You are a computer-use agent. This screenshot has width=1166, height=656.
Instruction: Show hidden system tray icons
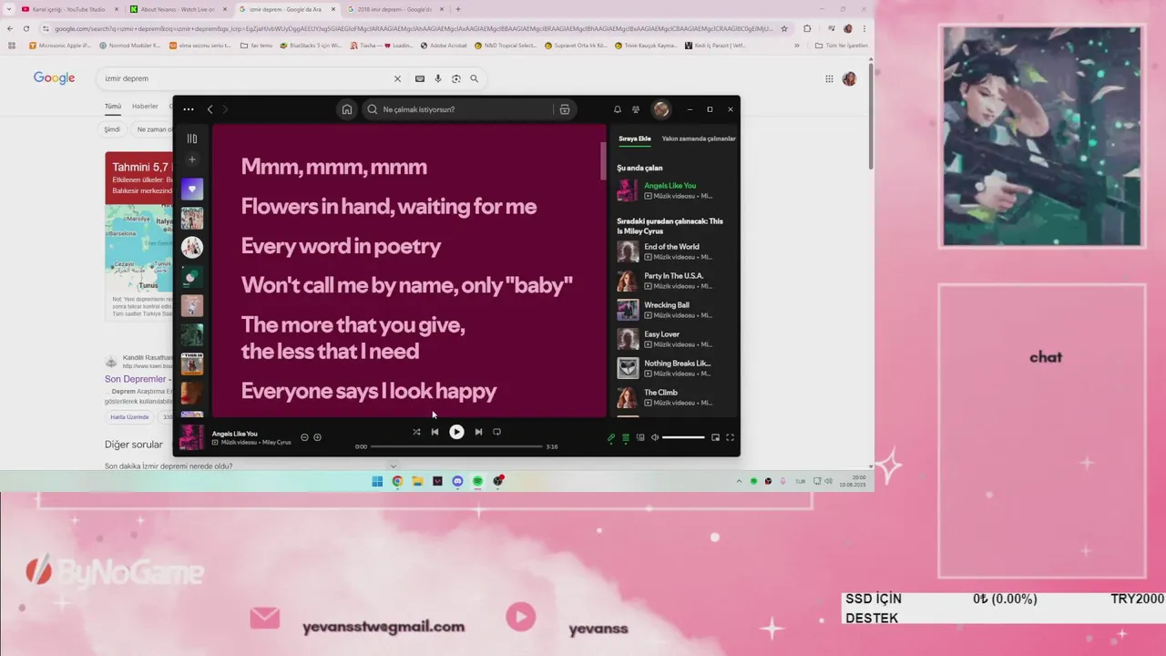tap(739, 481)
